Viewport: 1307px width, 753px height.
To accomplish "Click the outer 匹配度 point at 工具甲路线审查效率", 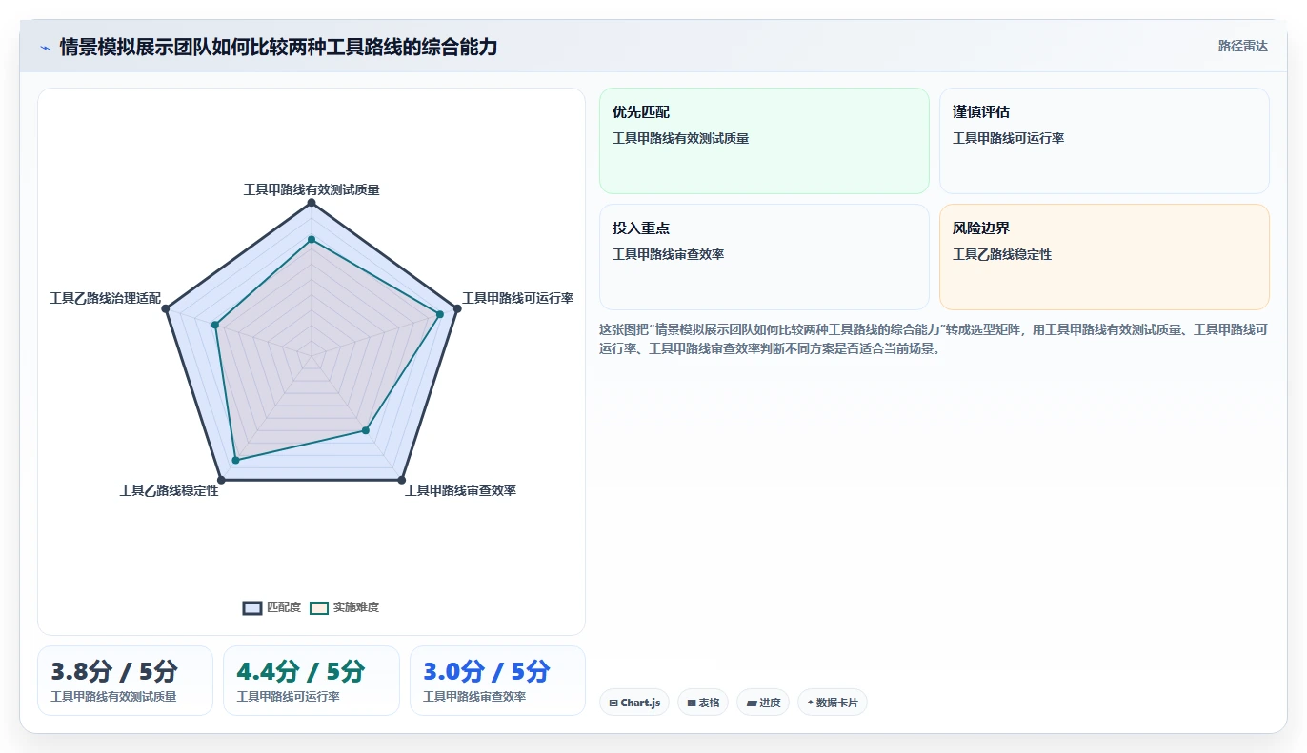I will tap(401, 480).
